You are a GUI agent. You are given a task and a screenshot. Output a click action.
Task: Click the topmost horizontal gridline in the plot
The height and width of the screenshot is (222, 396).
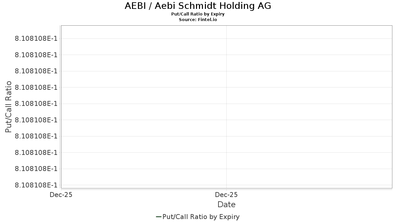coord(226,38)
